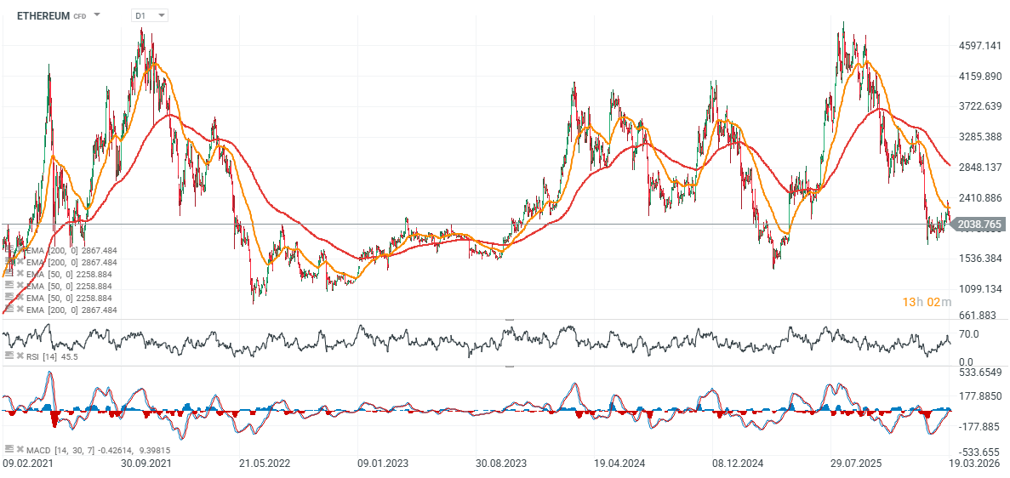
Task: Click the ETHEREUM instrument name
Action: 43,15
